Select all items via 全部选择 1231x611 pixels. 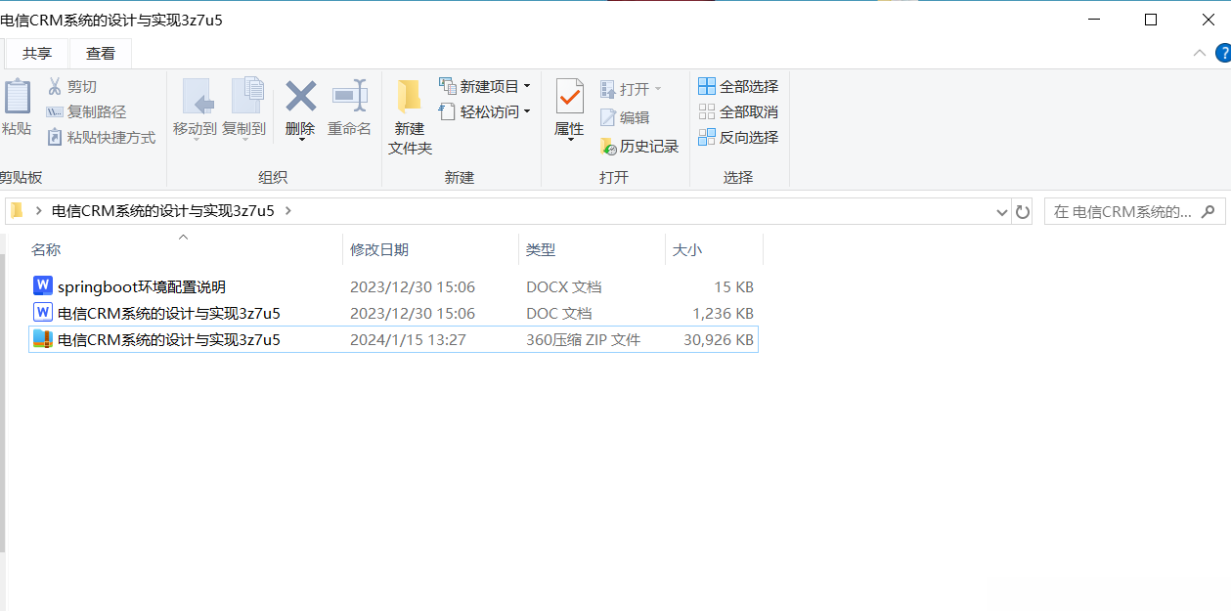pos(738,86)
